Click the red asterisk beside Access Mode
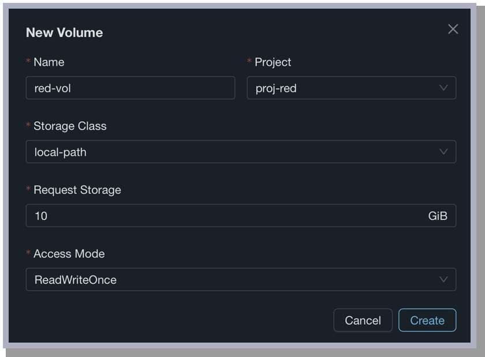The width and height of the screenshot is (485, 357). tap(28, 254)
